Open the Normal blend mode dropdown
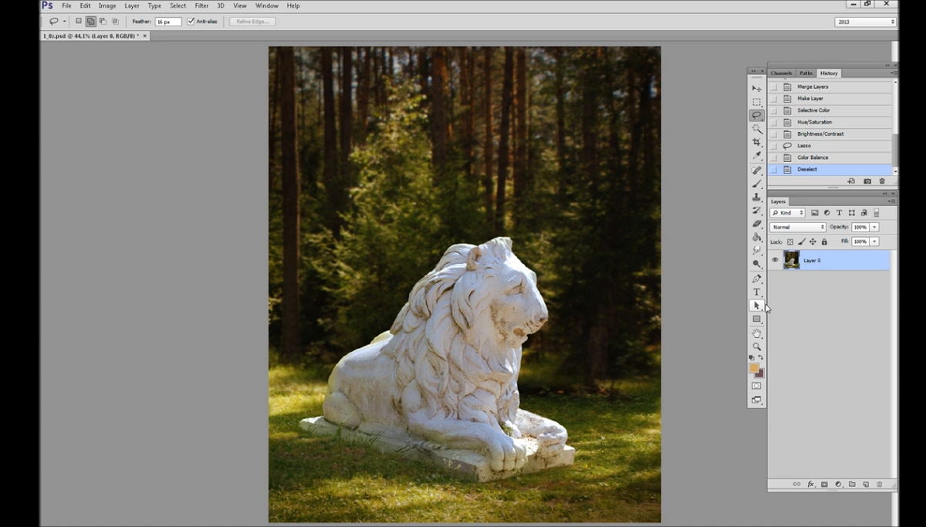 click(798, 228)
